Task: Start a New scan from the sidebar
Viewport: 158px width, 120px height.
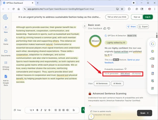Action: coord(6,29)
